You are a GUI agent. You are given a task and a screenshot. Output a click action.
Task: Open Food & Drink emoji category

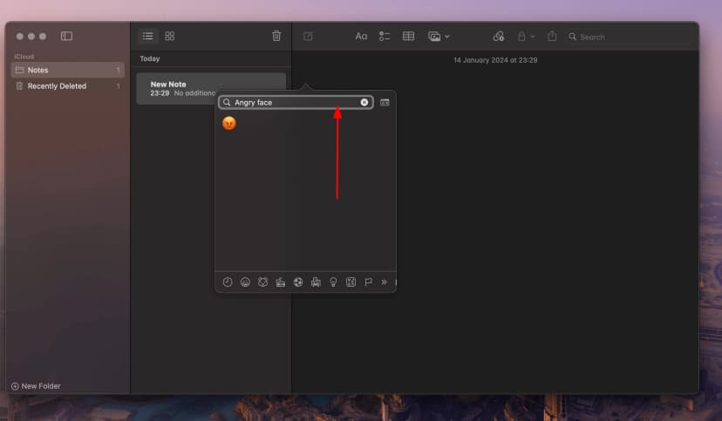click(x=281, y=282)
